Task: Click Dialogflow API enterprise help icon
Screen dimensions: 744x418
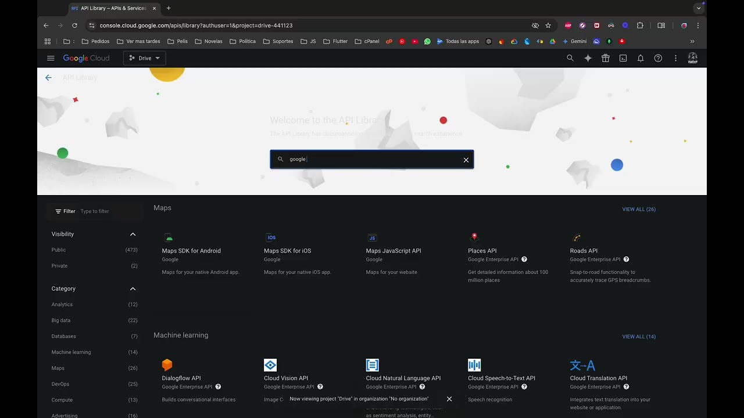Action: 218,387
